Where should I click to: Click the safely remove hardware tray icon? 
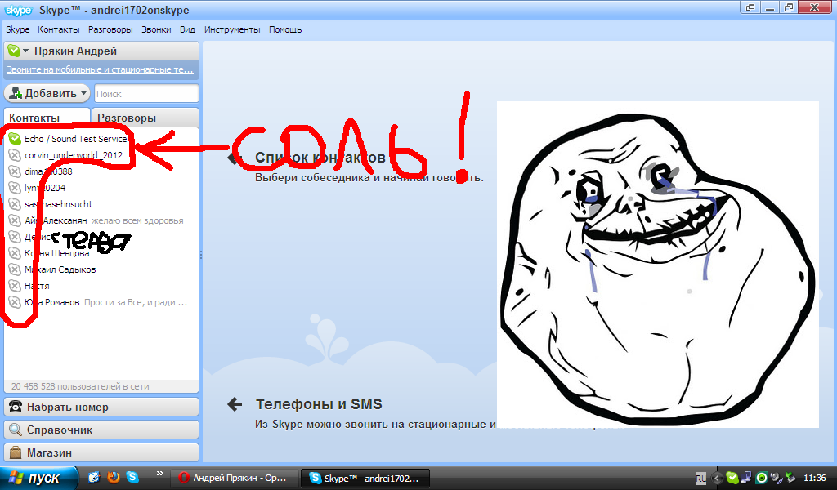790,479
